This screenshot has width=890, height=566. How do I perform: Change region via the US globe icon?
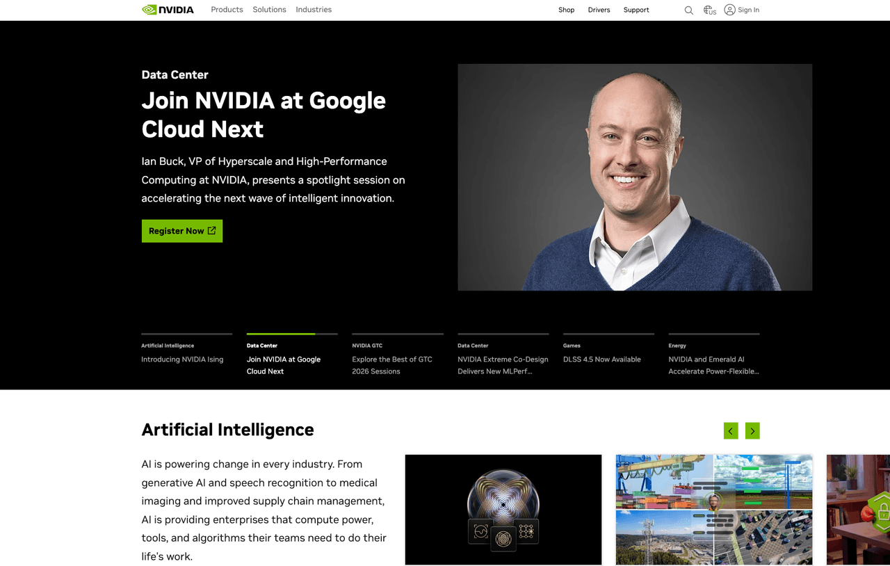click(709, 10)
